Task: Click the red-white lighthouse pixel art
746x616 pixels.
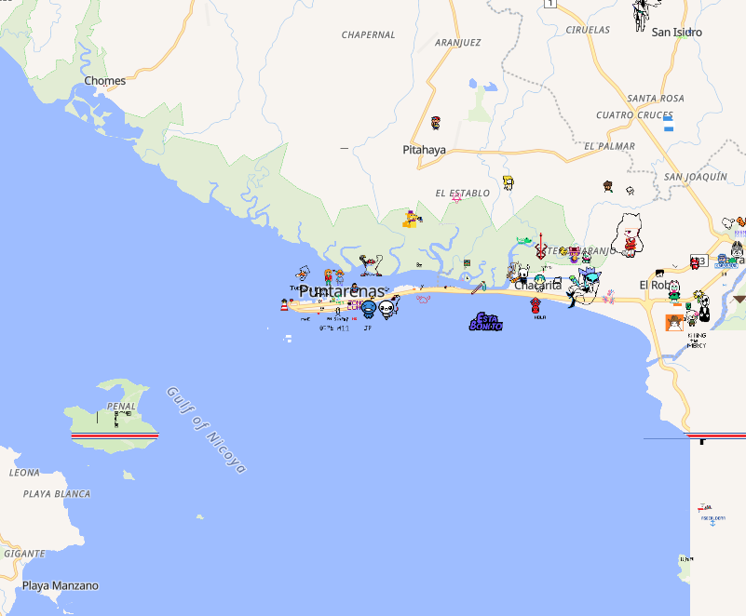Action: point(284,304)
